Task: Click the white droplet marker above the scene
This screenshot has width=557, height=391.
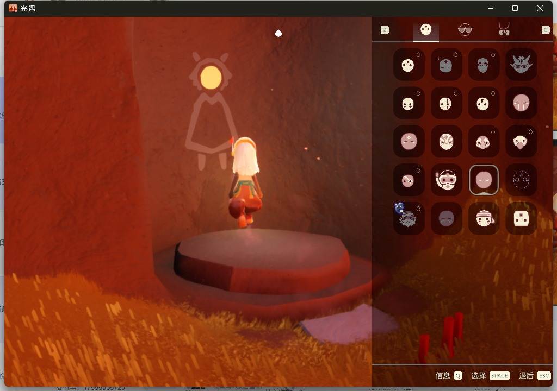Action: click(278, 33)
